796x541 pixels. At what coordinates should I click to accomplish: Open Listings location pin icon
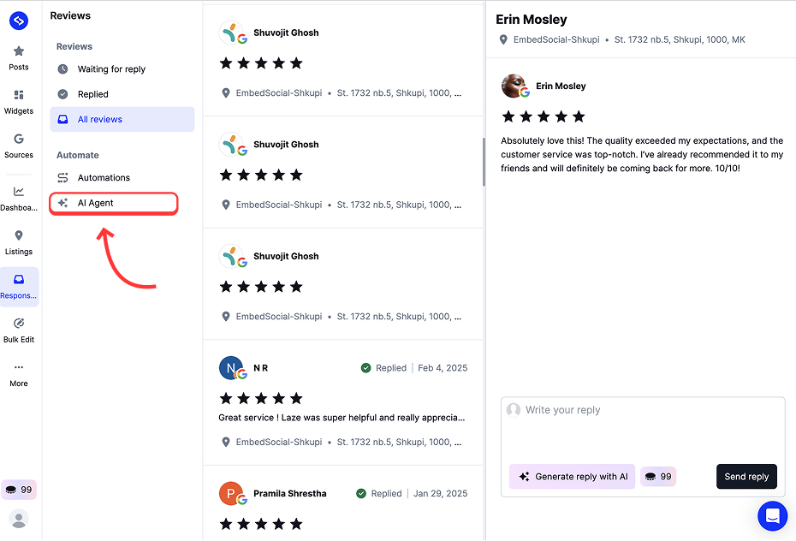[x=19, y=242]
